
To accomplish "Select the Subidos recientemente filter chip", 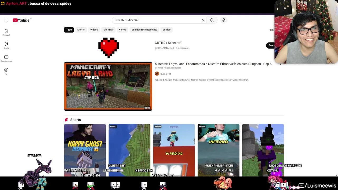I will (144, 30).
